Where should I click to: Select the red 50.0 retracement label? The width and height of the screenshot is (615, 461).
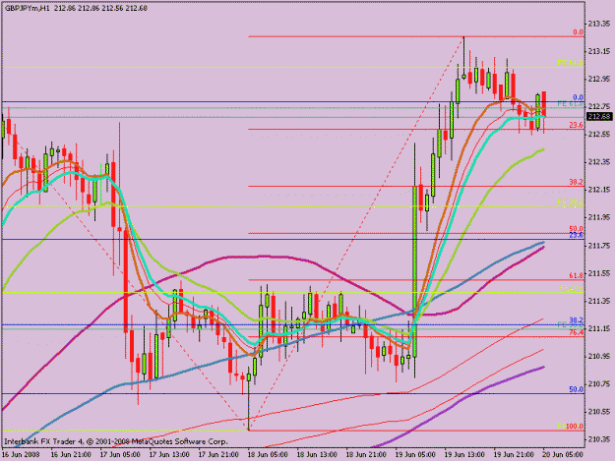577,229
